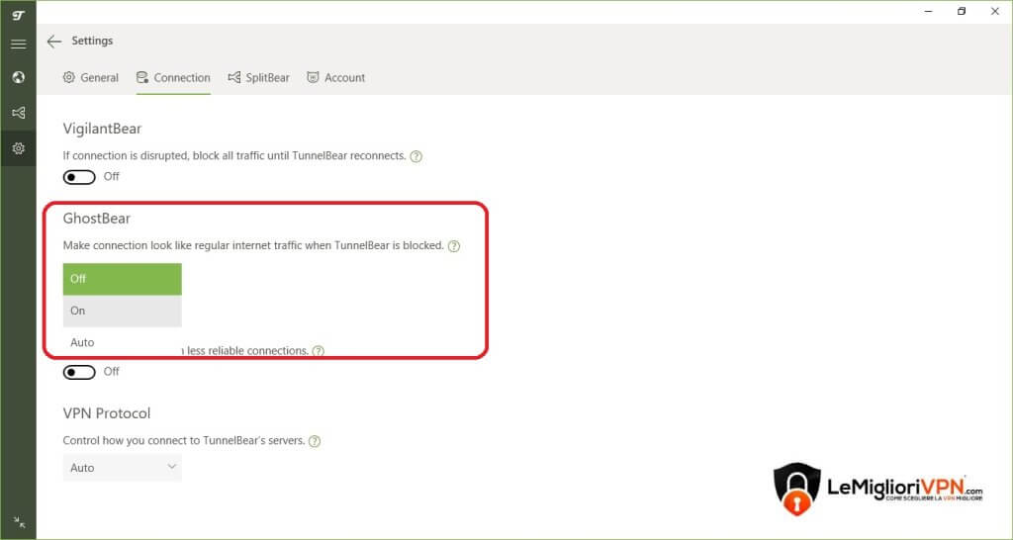Expand the VPN Protocol Auto dropdown
Viewport: 1013px width, 540px height.
[122, 468]
